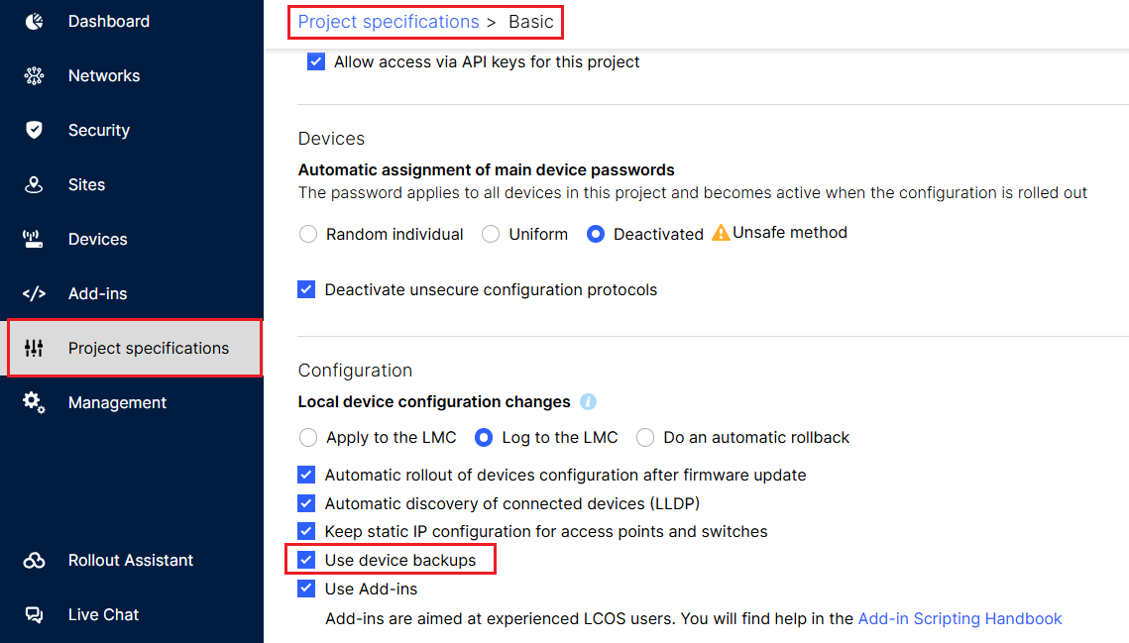Click the Devices router icon
This screenshot has width=1129, height=643.
click(34, 239)
